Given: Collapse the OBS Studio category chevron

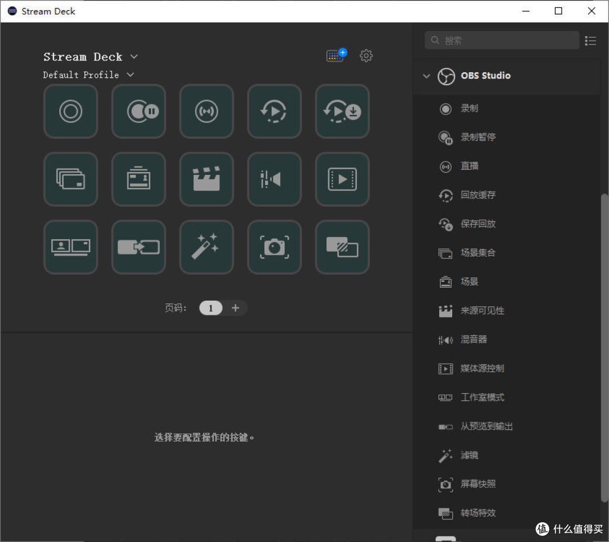Looking at the screenshot, I should [426, 76].
